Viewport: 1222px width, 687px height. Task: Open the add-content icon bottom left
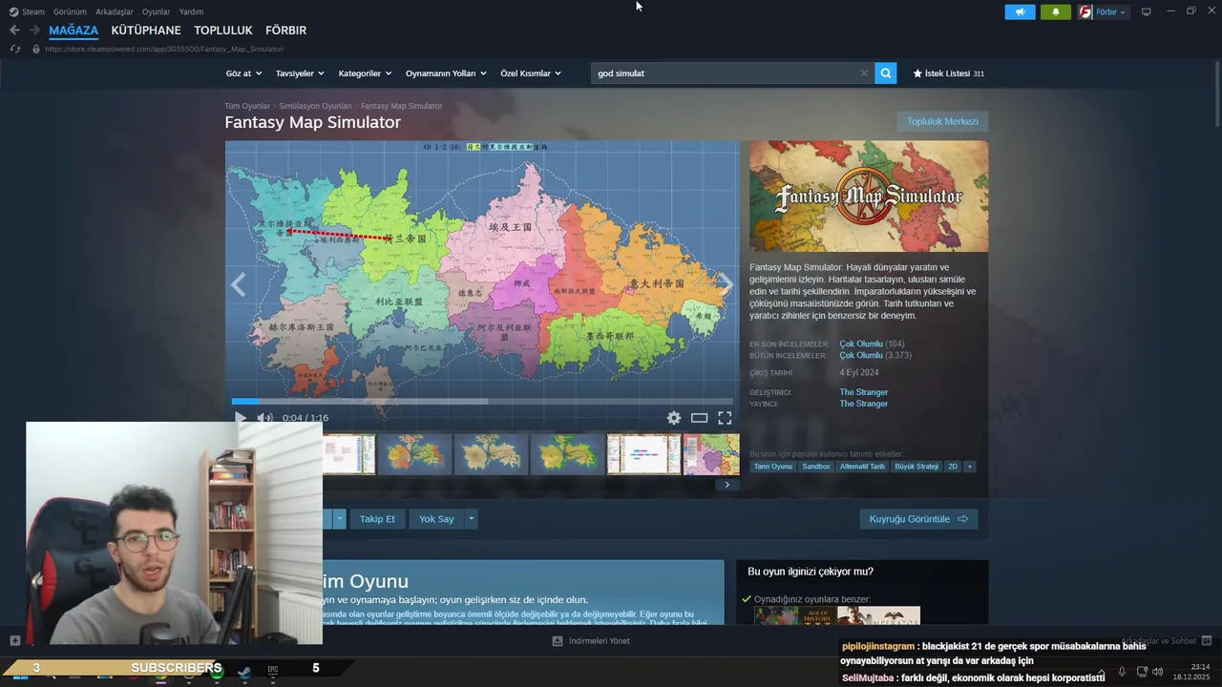tap(14, 640)
